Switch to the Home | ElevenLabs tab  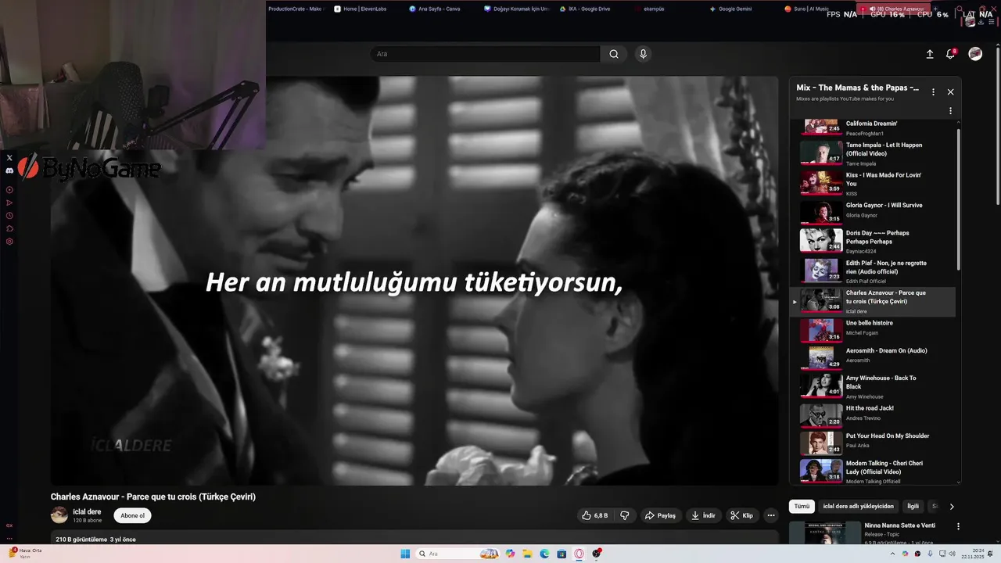(x=364, y=9)
